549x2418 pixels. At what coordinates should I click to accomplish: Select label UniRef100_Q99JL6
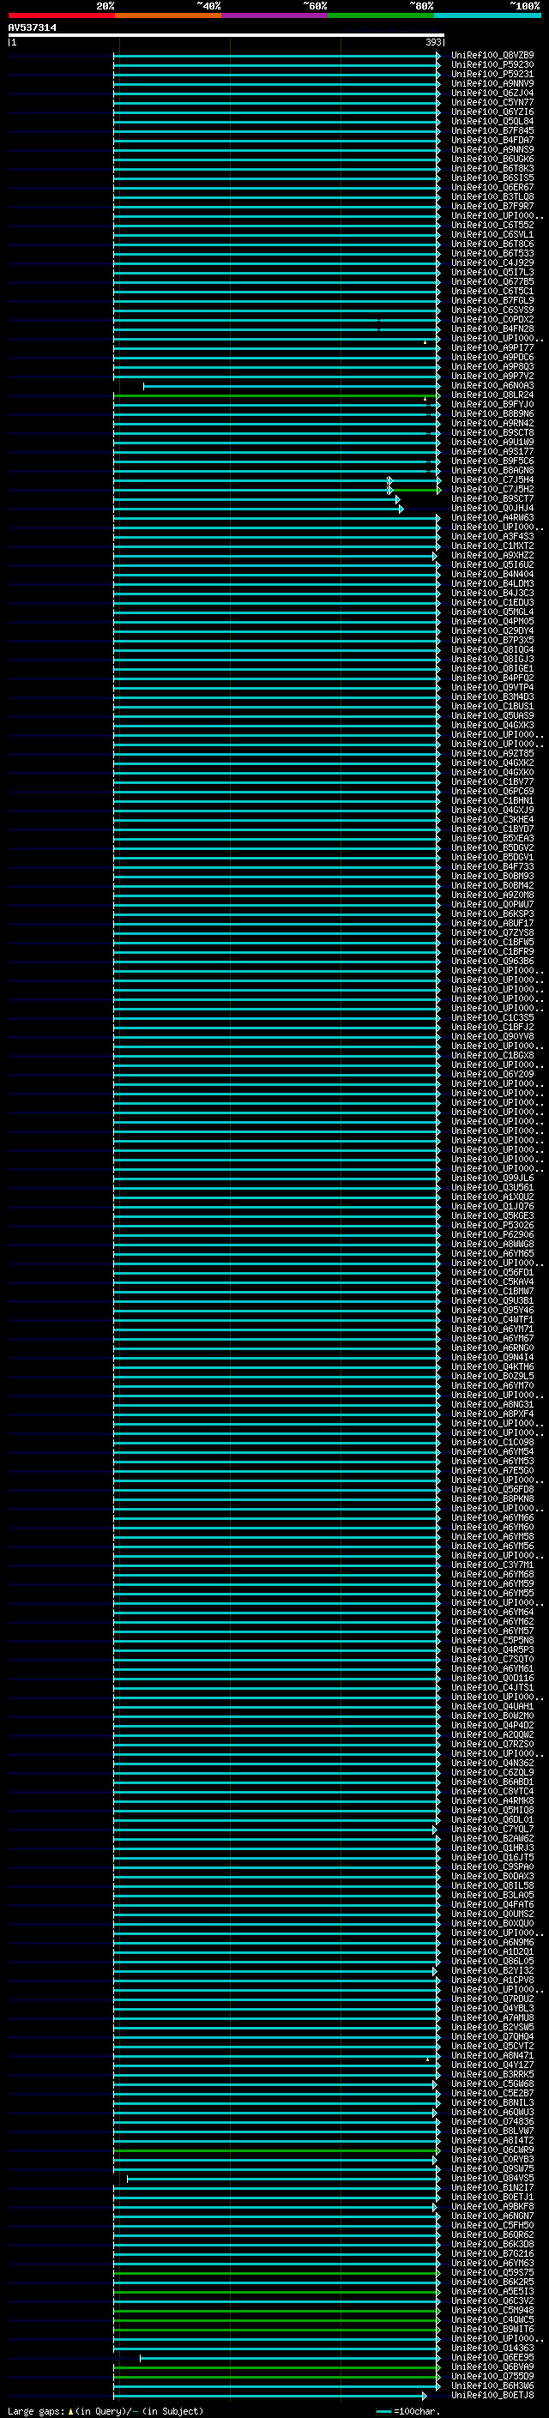pyautogui.click(x=492, y=1178)
